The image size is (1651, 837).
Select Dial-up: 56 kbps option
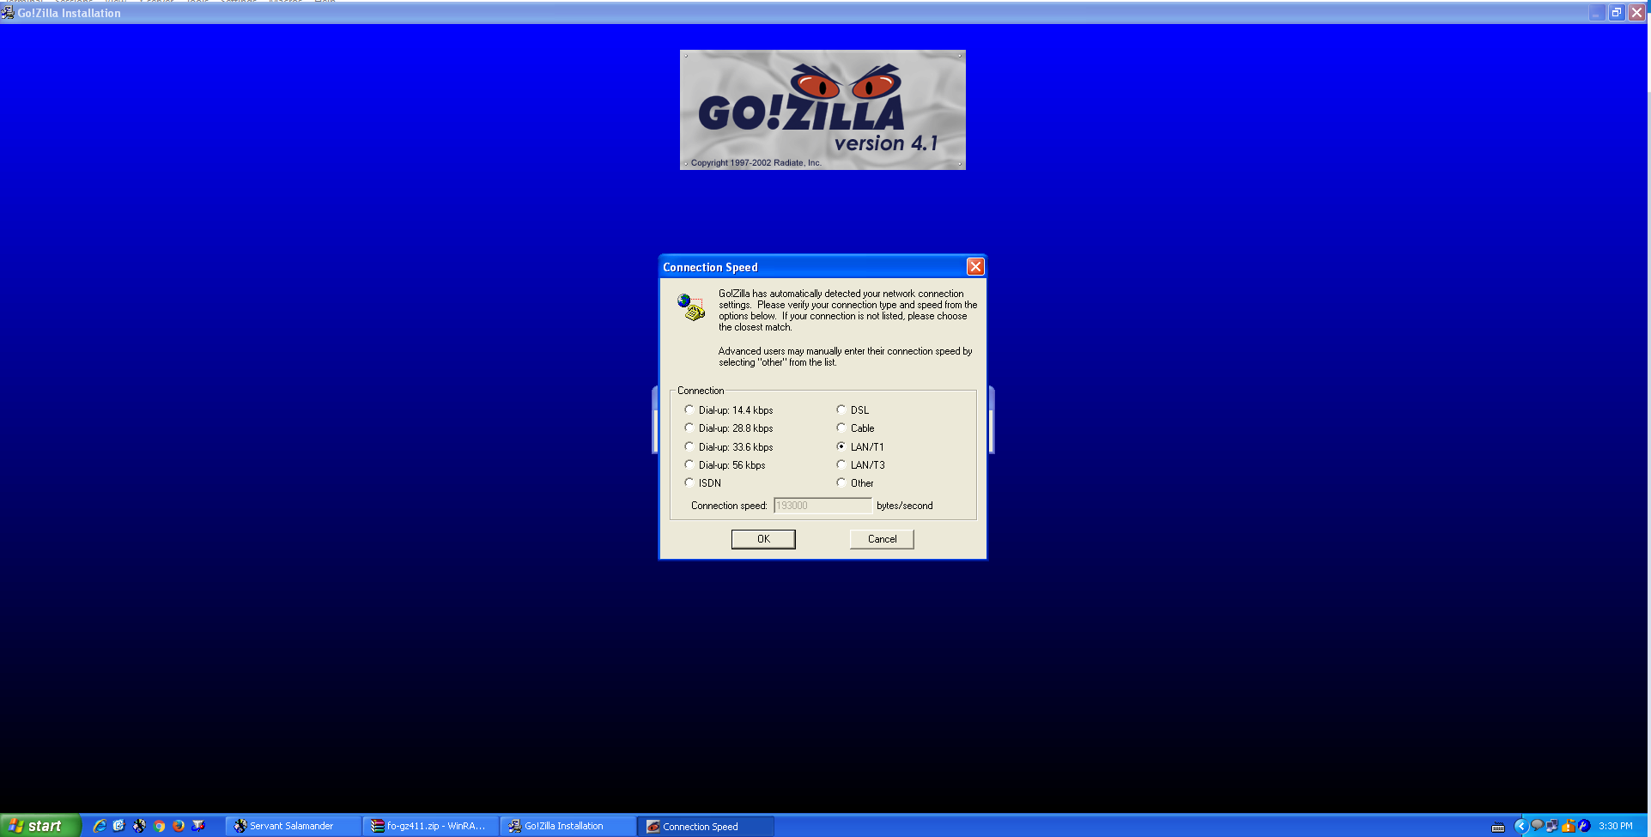pyautogui.click(x=689, y=465)
